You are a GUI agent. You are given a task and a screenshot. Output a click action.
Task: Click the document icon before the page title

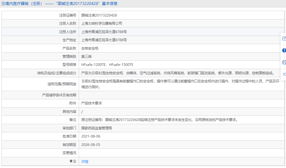click(3, 3)
